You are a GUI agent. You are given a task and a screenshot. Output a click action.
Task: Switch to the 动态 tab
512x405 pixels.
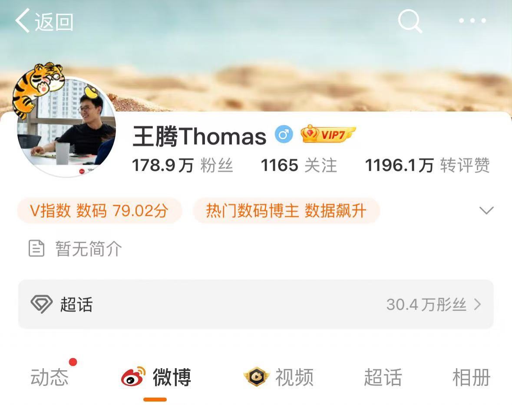click(50, 377)
